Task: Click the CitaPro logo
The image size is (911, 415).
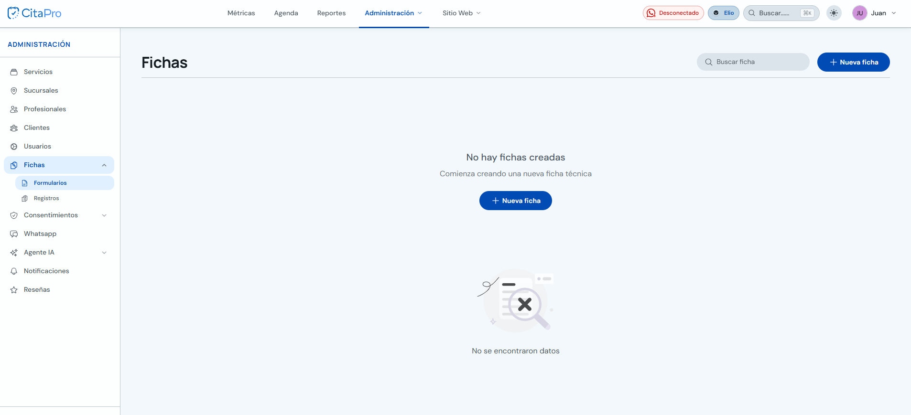Action: tap(34, 13)
